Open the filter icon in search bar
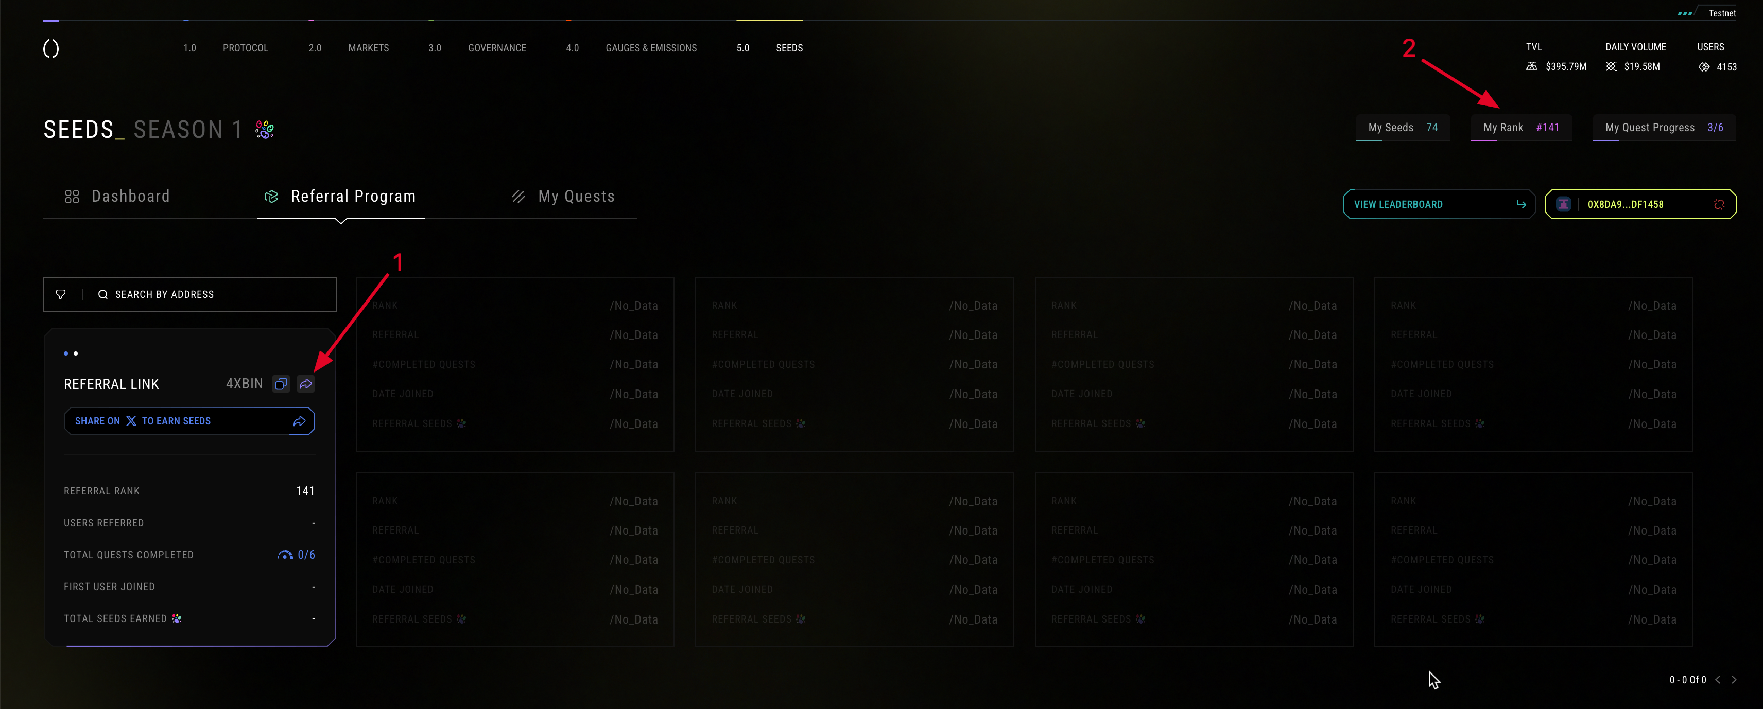This screenshot has height=709, width=1763. point(61,294)
